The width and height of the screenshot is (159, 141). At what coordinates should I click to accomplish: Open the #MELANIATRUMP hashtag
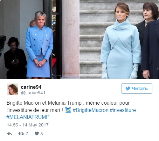[28, 117]
